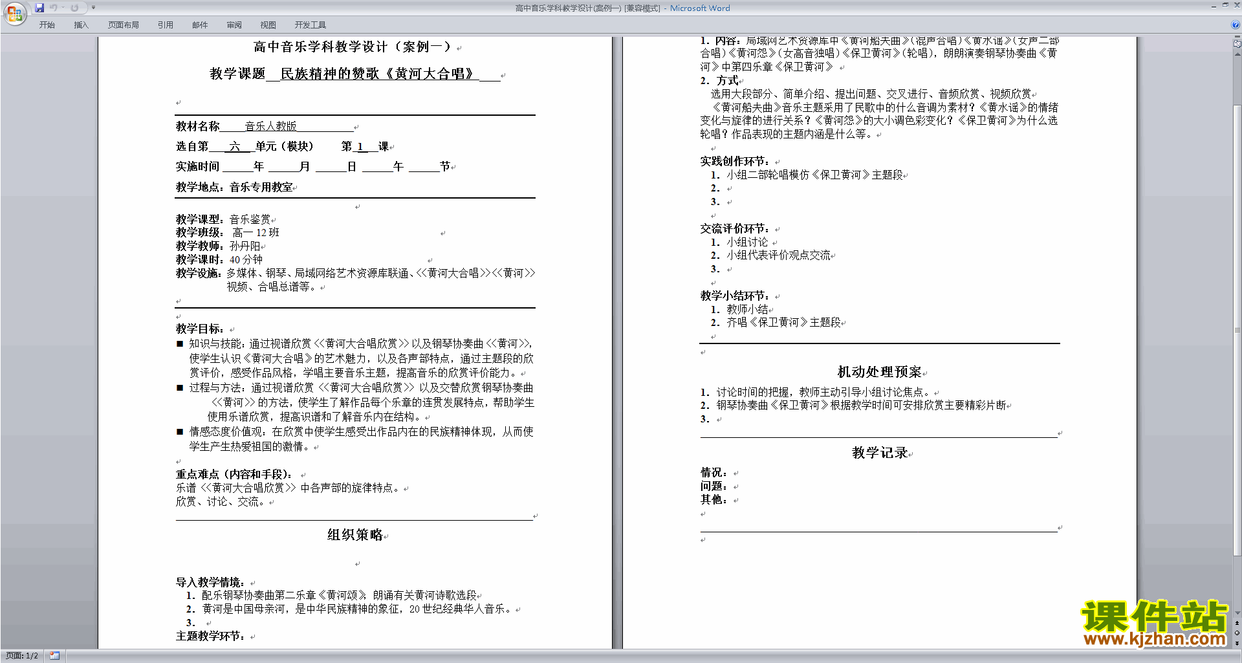The image size is (1242, 663).
Task: Click the 组织策略 section heading
Action: [354, 535]
